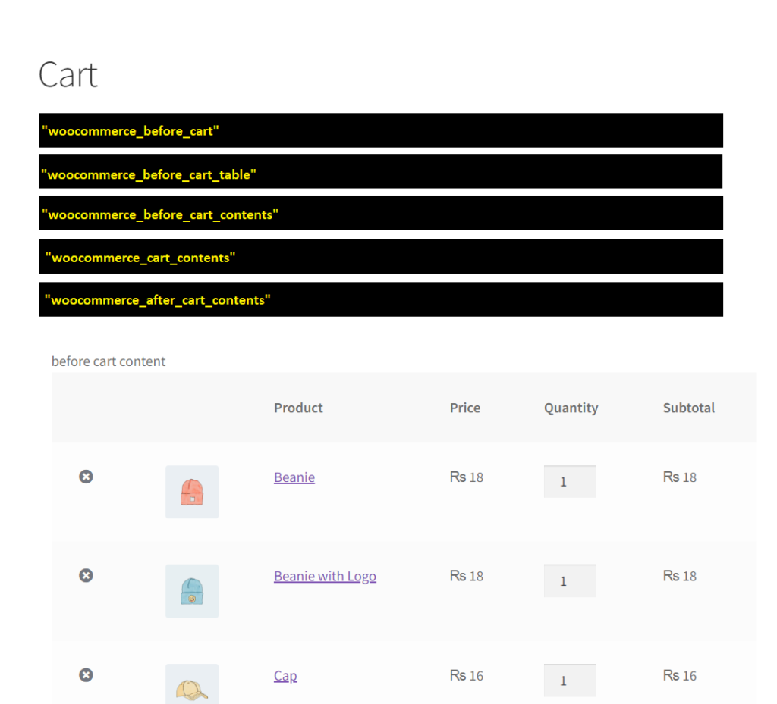Remove Beanie from the cart
The width and height of the screenshot is (777, 704).
[x=86, y=477]
